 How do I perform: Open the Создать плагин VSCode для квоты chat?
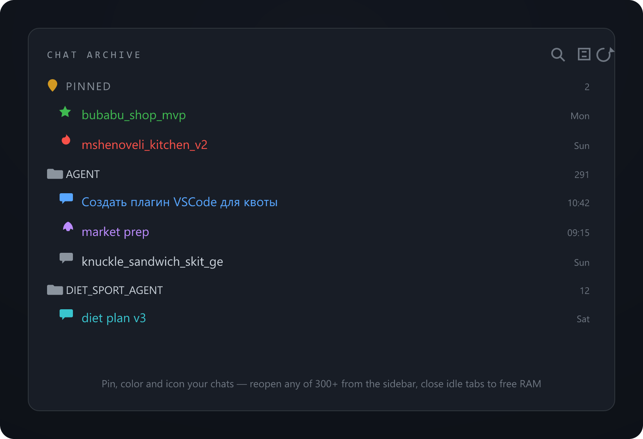coord(180,202)
